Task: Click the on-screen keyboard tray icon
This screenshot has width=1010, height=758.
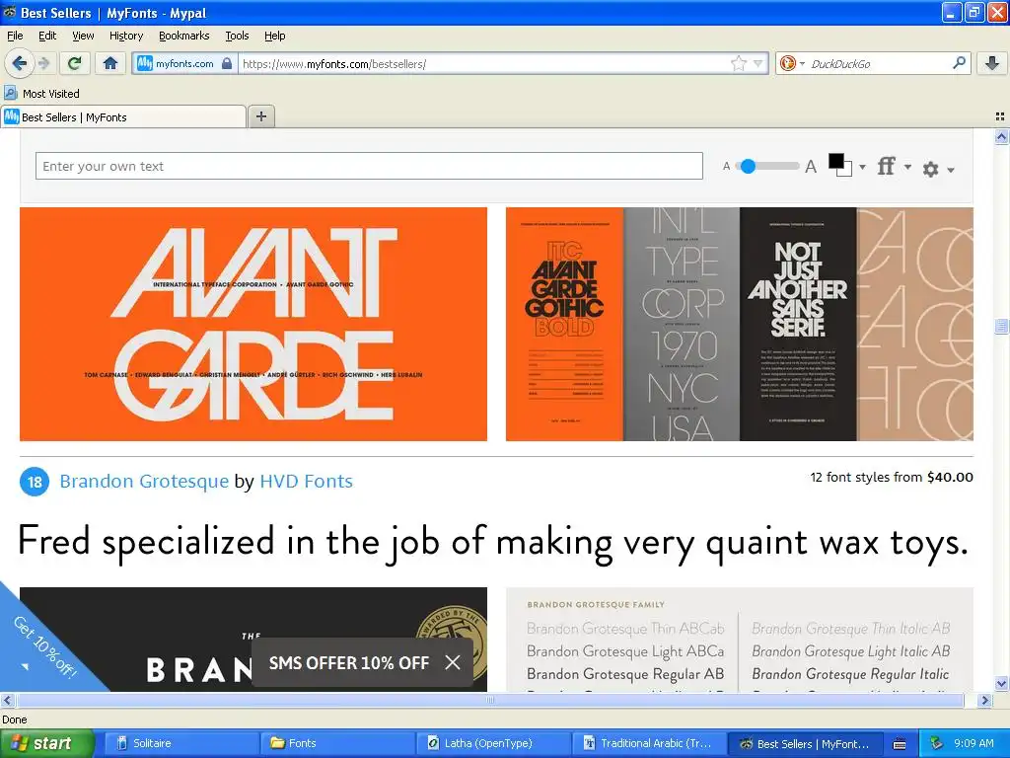Action: point(900,744)
